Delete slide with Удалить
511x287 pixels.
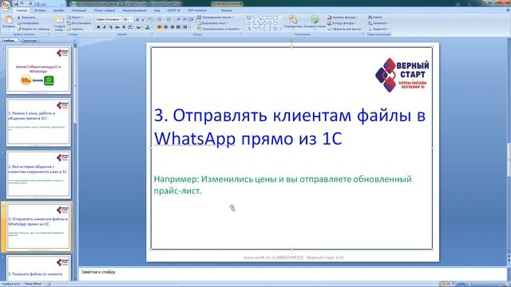pyautogui.click(x=76, y=29)
